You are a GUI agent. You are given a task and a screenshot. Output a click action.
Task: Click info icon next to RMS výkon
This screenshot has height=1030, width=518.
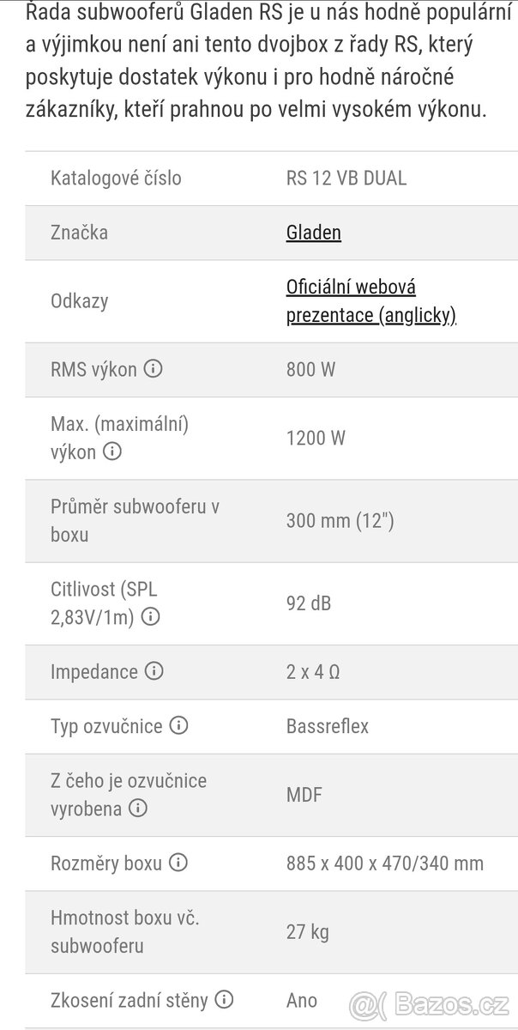point(154,369)
